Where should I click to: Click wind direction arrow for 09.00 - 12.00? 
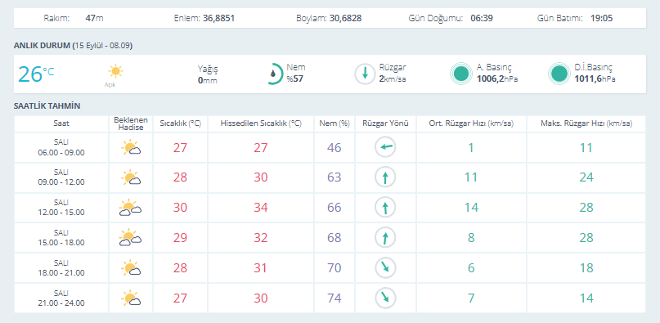(385, 177)
